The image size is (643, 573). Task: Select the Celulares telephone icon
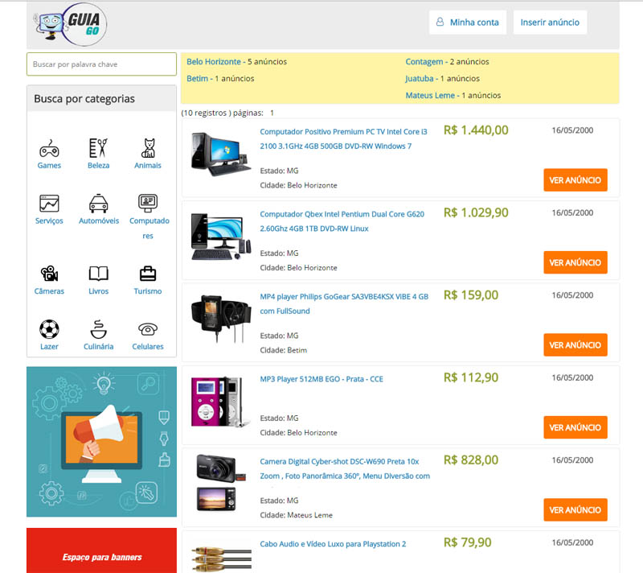pyautogui.click(x=148, y=329)
